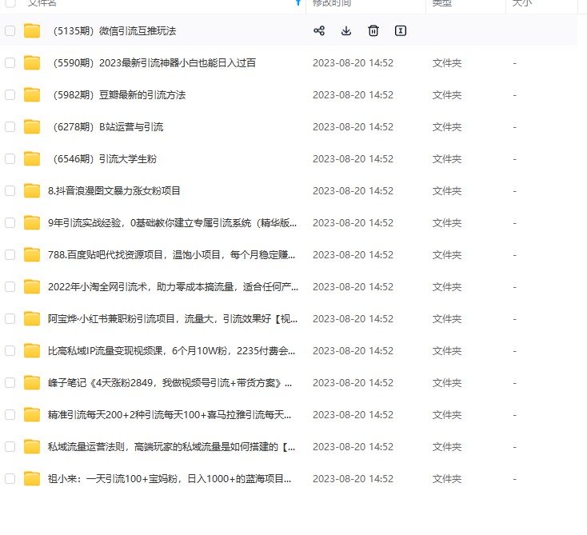Screen dimensions: 587x535
Task: Check the box for 9年引流实战经验
Action: pyautogui.click(x=10, y=223)
